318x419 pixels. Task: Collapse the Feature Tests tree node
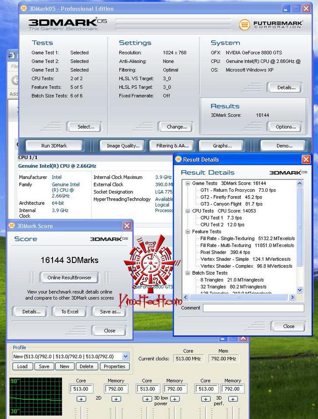click(x=187, y=232)
